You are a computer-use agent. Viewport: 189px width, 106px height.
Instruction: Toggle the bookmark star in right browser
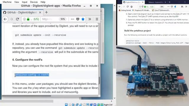[175, 6]
